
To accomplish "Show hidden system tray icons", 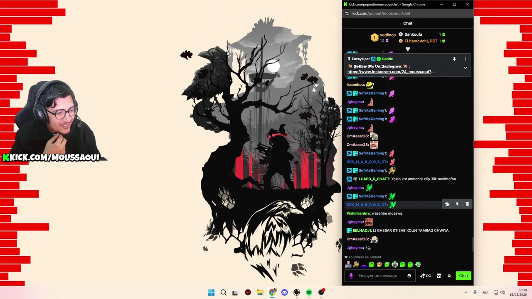I will point(466,292).
